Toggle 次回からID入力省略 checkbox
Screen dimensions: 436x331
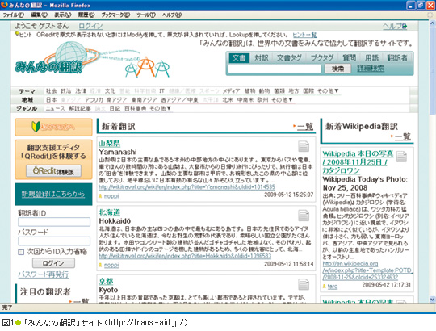[x=21, y=252]
